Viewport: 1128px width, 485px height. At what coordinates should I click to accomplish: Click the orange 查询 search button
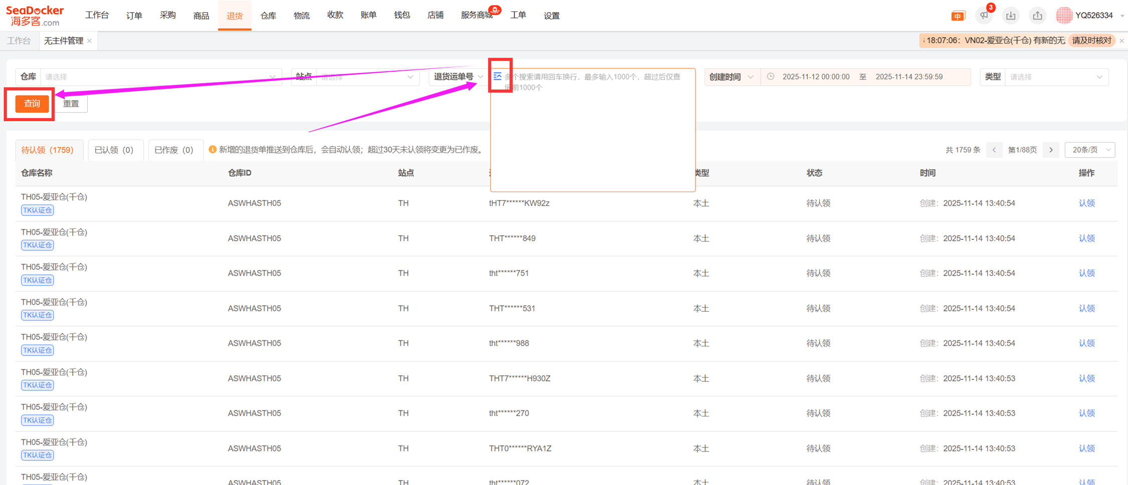click(32, 104)
